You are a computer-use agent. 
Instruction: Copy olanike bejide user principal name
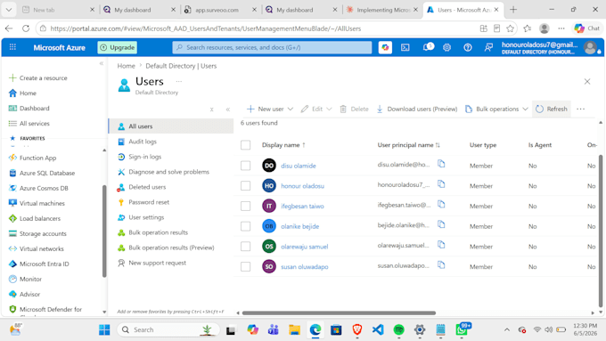click(441, 224)
